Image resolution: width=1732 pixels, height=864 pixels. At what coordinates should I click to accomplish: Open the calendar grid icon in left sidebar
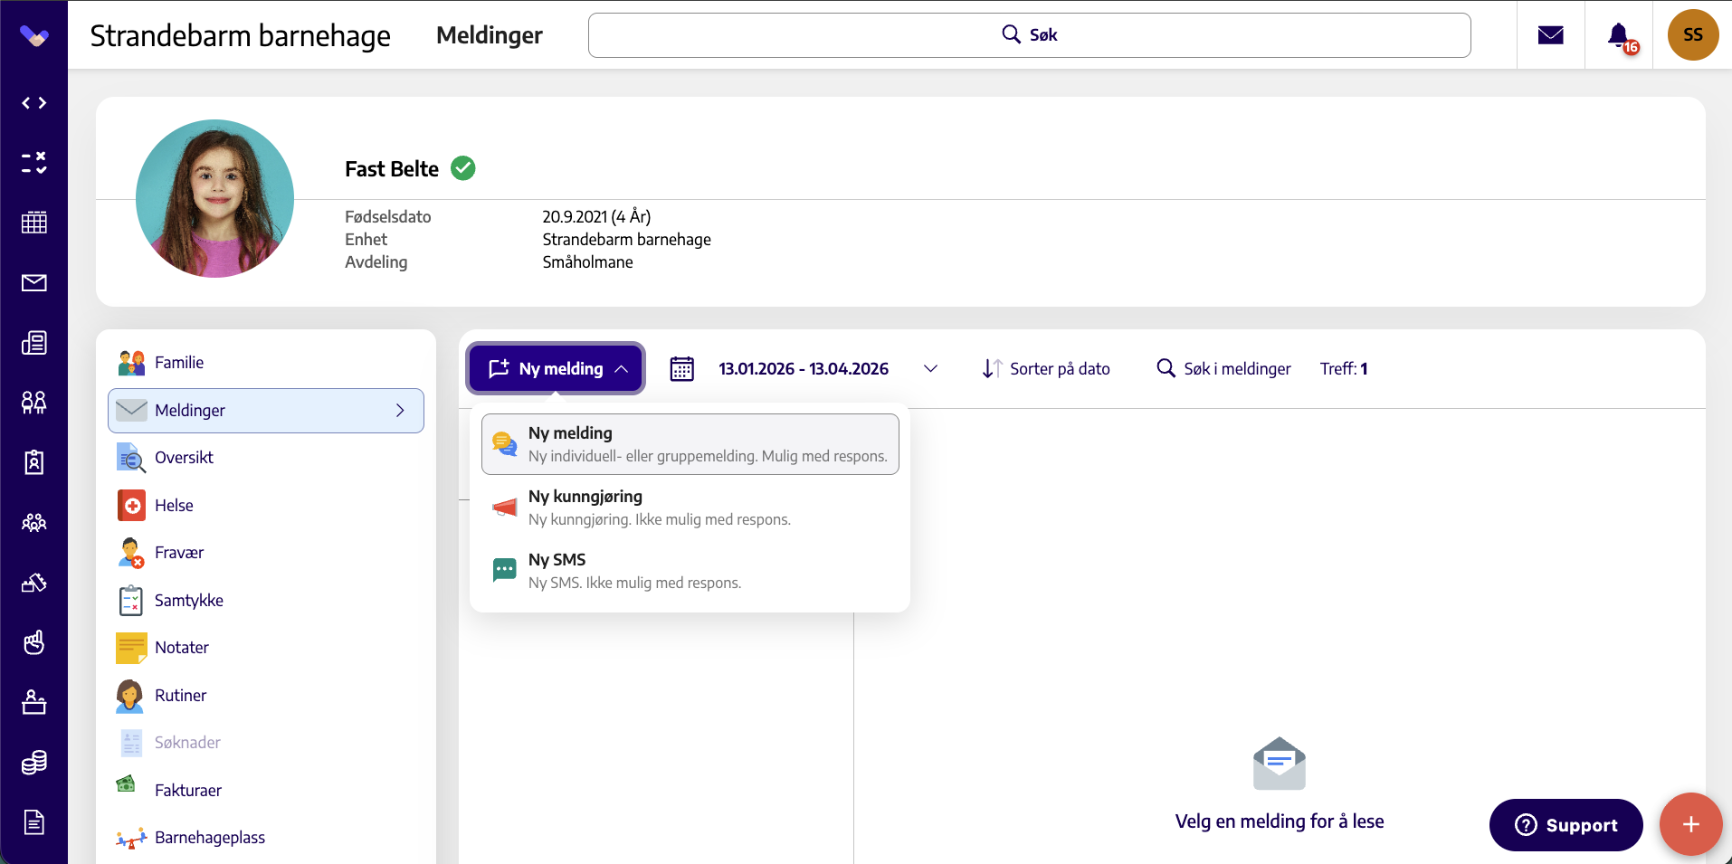click(33, 223)
